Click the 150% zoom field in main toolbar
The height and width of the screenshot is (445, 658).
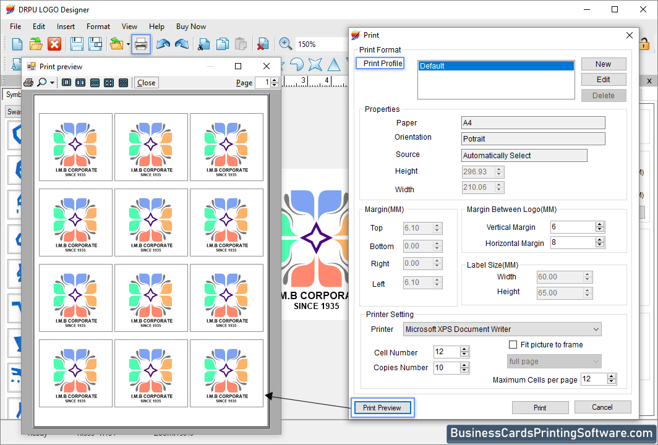click(321, 44)
